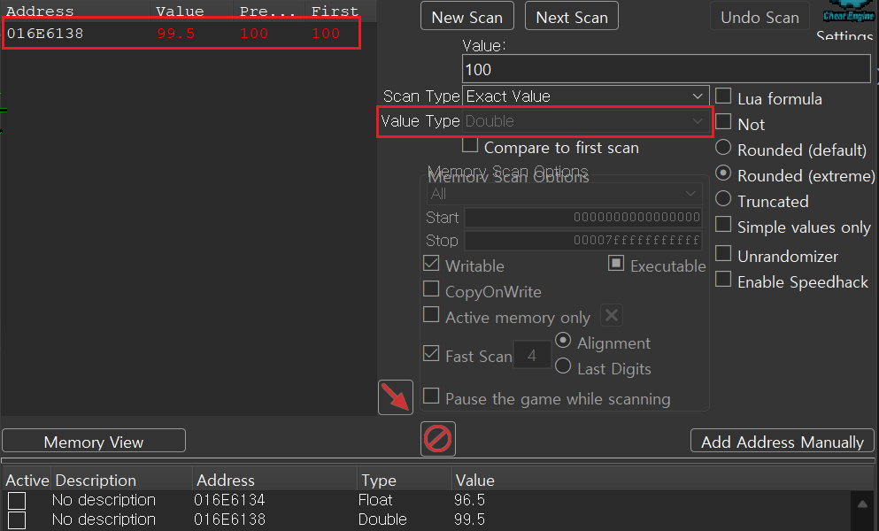Screen dimensions: 879x531
Task: Enable the Lua formula checkbox
Action: pos(723,97)
